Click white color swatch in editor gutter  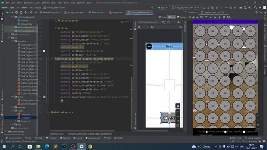coord(44,51)
